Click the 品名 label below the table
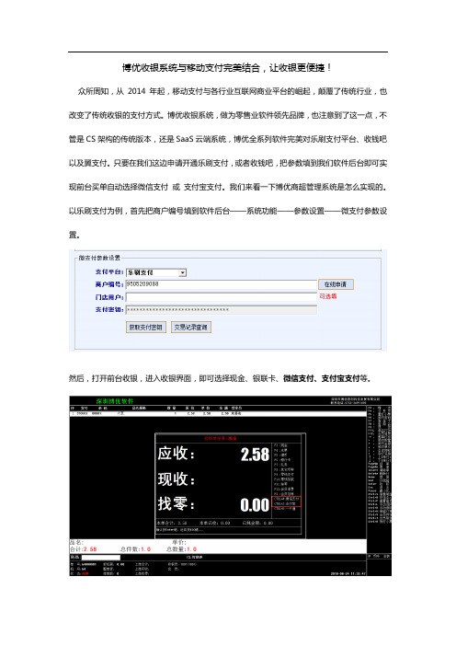Image resolution: width=456 pixels, height=646 pixels. (x=76, y=543)
